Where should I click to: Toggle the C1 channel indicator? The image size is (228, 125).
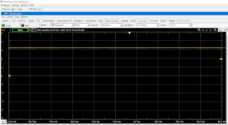(x=30, y=30)
